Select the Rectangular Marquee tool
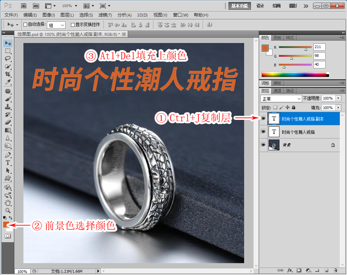Screen dimensions: 347x275 8,51
